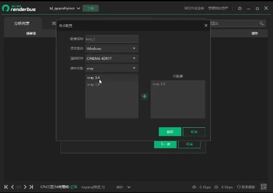Screen dimensions: 273x193
Task: Go to previous page arrow
Action: pyautogui.click(x=12, y=187)
